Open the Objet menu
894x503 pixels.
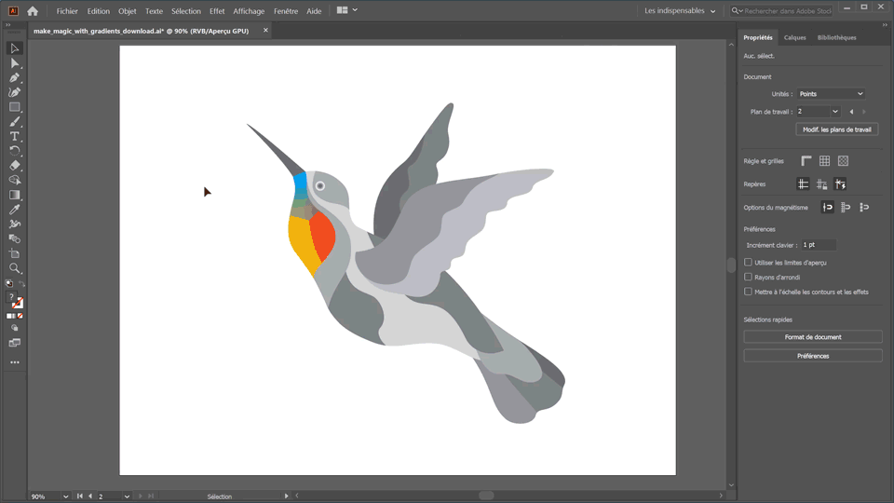[128, 11]
